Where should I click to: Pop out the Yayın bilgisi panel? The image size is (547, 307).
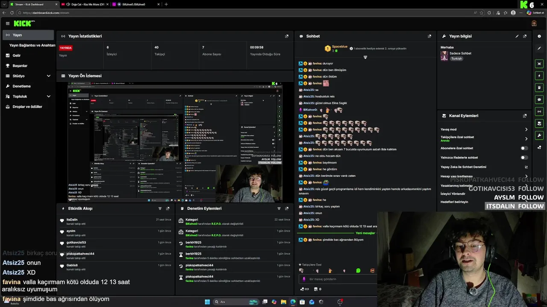coord(525,36)
